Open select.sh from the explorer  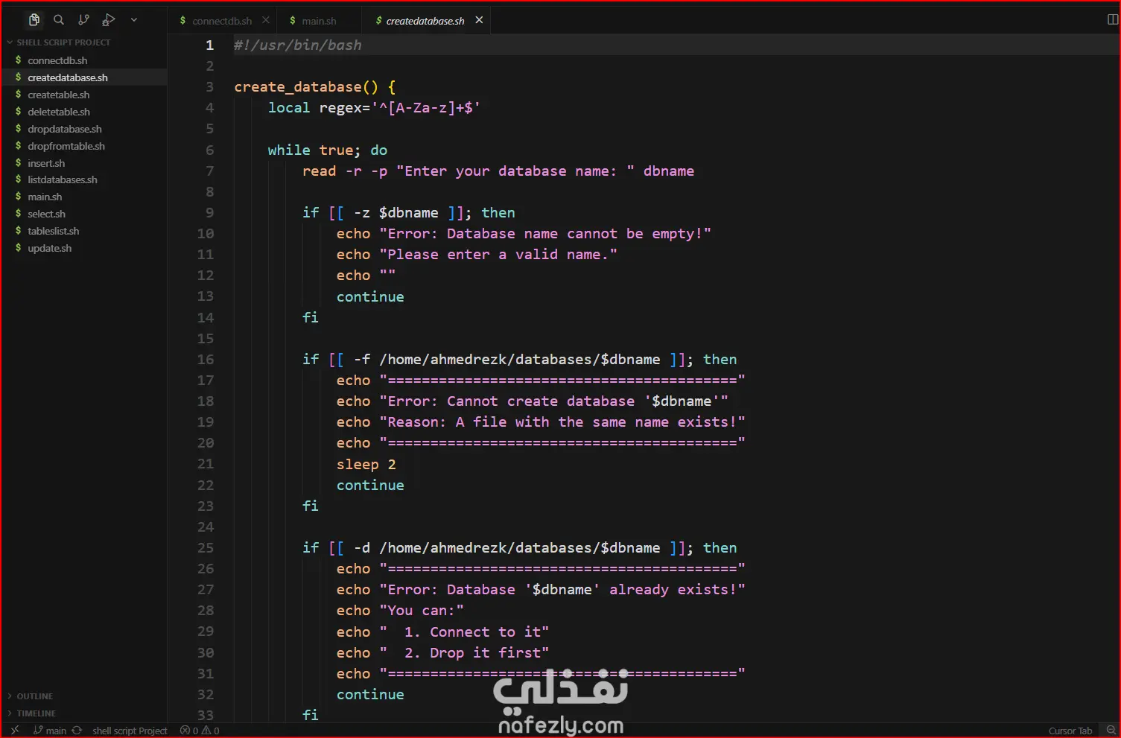[x=46, y=214]
